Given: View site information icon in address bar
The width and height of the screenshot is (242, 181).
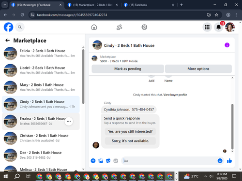Looking at the screenshot, I should pyautogui.click(x=32, y=15).
